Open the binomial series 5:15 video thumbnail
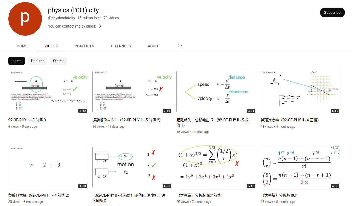Image resolution: width=352 pixels, height=206 pixels. point(216,167)
